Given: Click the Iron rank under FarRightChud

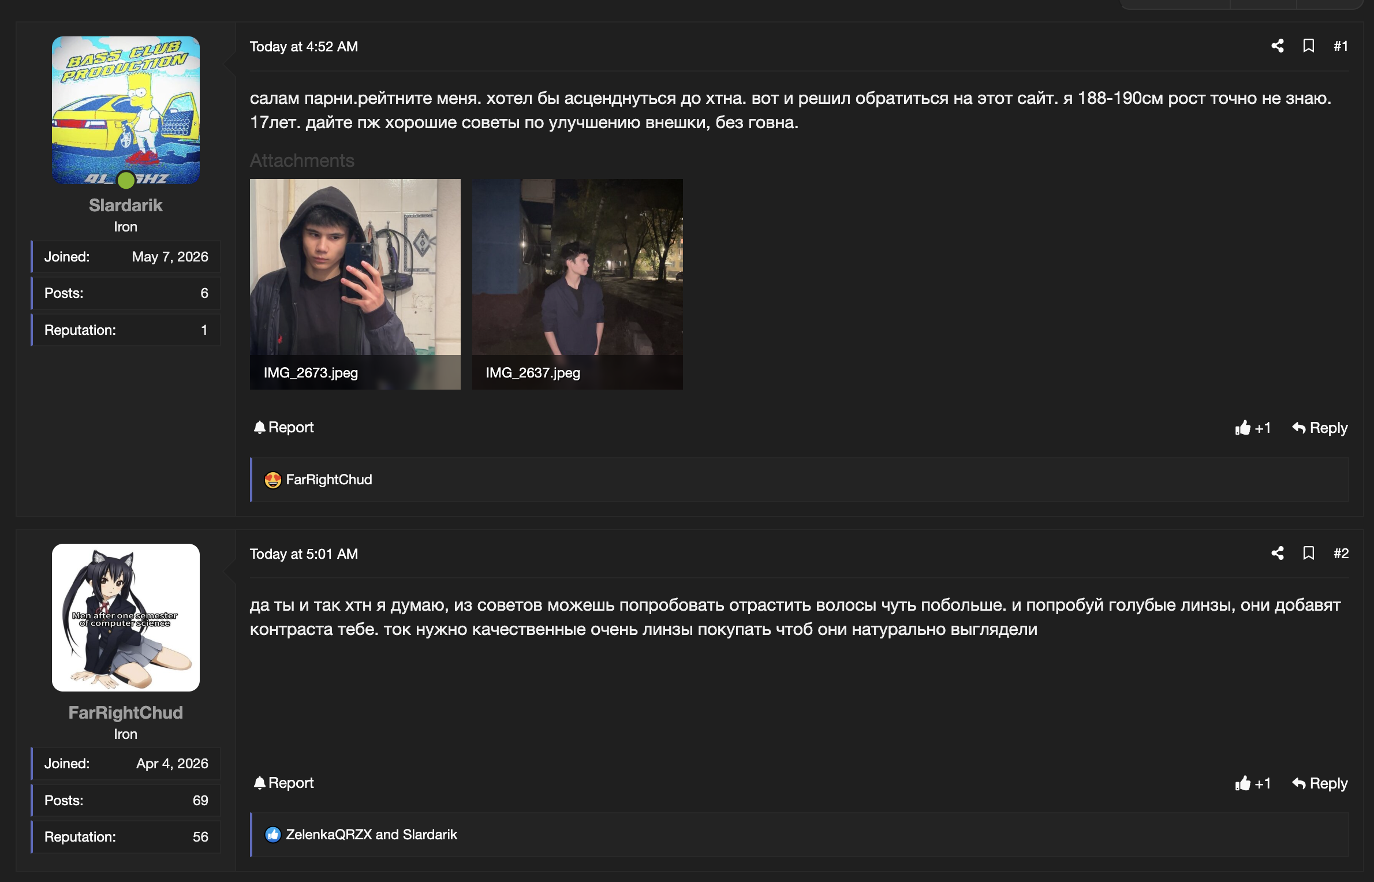Looking at the screenshot, I should (125, 734).
